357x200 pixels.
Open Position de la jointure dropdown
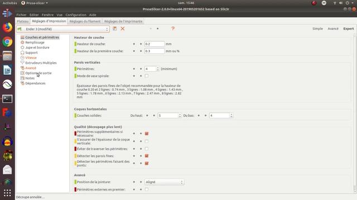click(x=164, y=182)
